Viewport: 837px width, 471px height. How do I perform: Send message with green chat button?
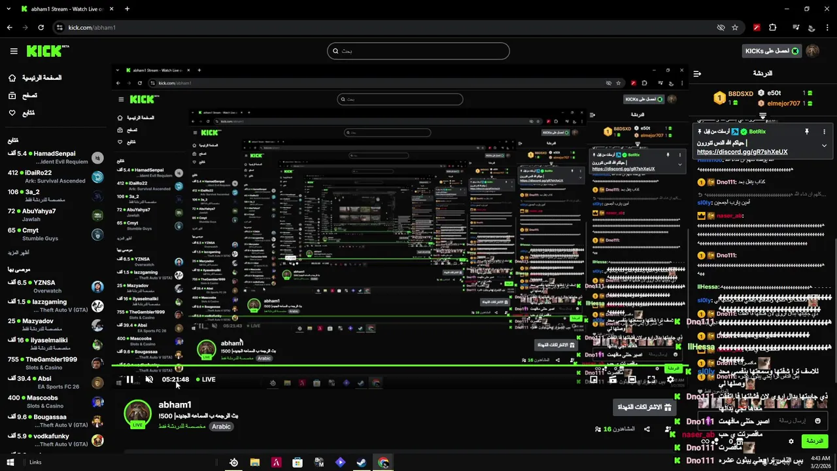[815, 442]
